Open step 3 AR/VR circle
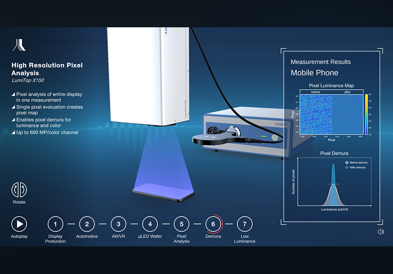Viewport: 393px width, 274px height. [x=118, y=224]
